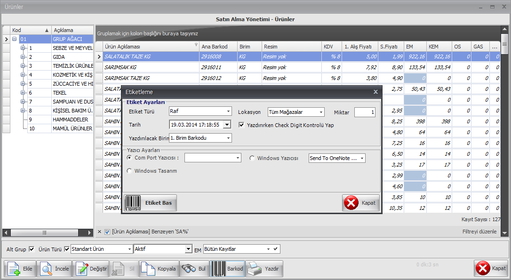Choose the Windows Tasarım radio option
The width and height of the screenshot is (511, 280).
(129, 171)
